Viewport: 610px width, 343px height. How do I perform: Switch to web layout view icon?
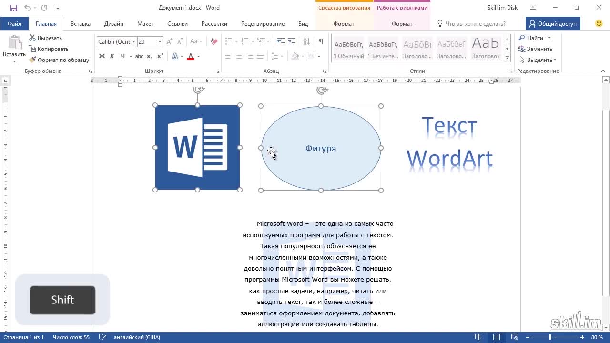coord(515,337)
